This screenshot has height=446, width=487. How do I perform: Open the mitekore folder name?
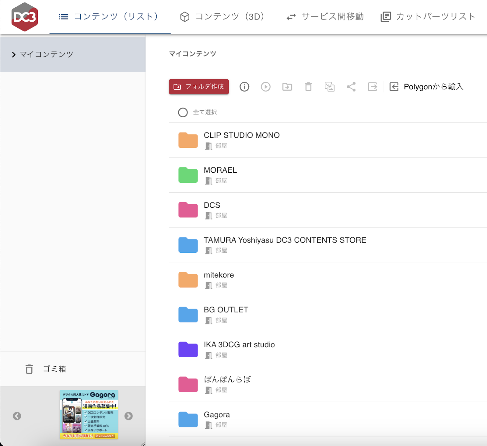coord(219,275)
